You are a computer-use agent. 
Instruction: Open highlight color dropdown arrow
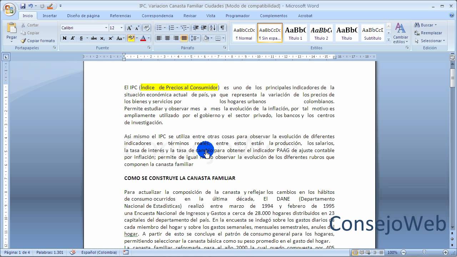click(137, 38)
